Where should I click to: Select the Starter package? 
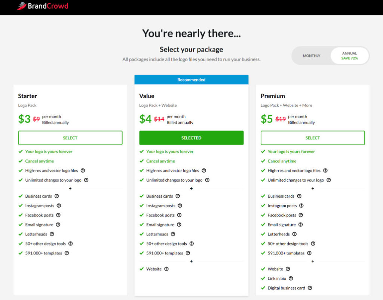[70, 137]
